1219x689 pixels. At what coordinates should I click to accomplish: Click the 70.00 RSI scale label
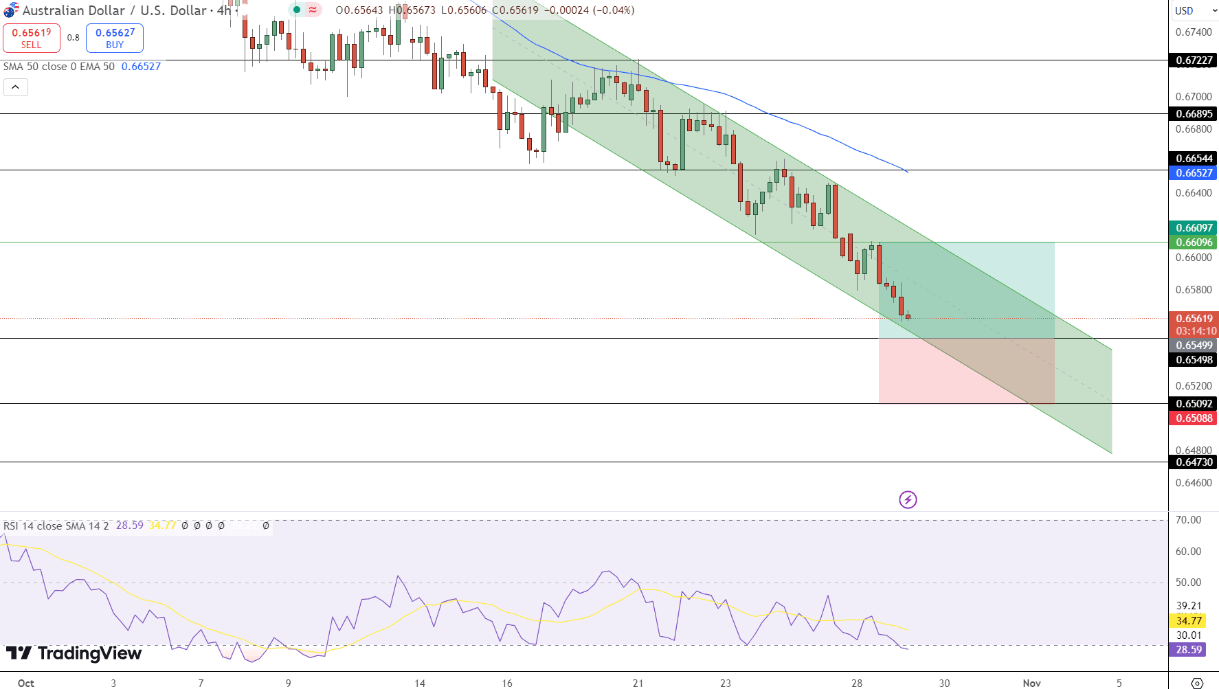1189,520
